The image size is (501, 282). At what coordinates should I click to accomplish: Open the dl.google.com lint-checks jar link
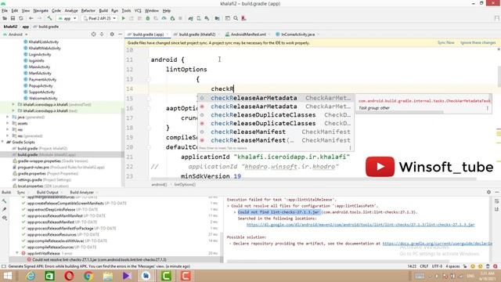point(360,225)
